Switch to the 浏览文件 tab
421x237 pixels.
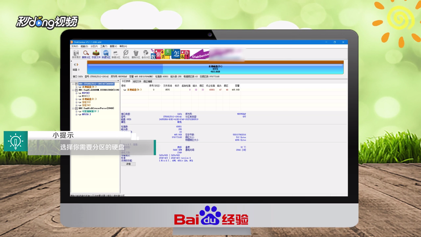pyautogui.click(x=137, y=81)
